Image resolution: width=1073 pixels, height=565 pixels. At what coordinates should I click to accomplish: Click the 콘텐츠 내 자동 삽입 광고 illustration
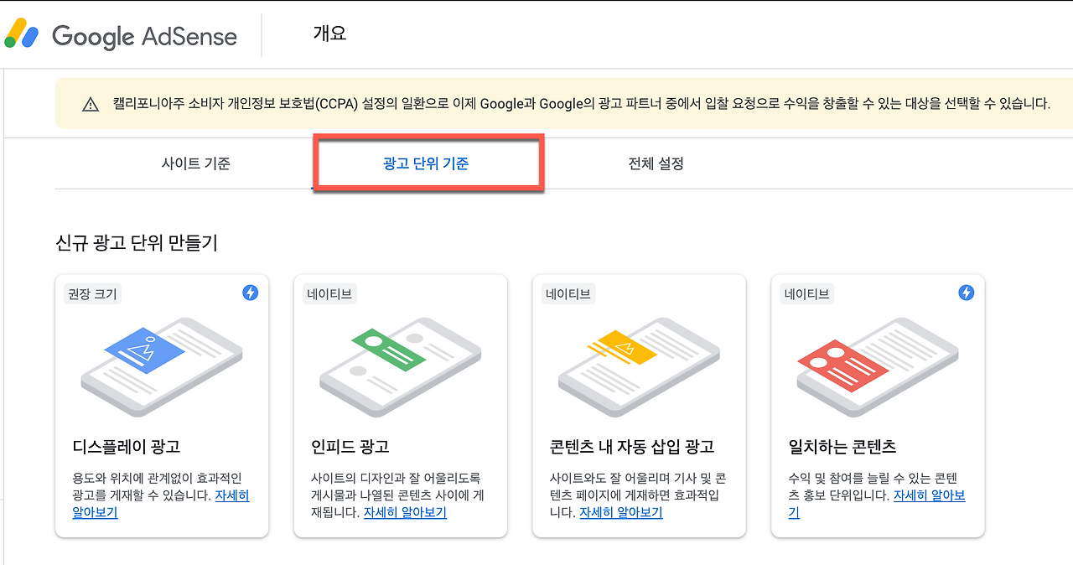(x=639, y=367)
